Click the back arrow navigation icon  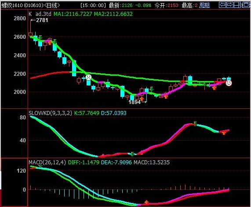point(222,5)
